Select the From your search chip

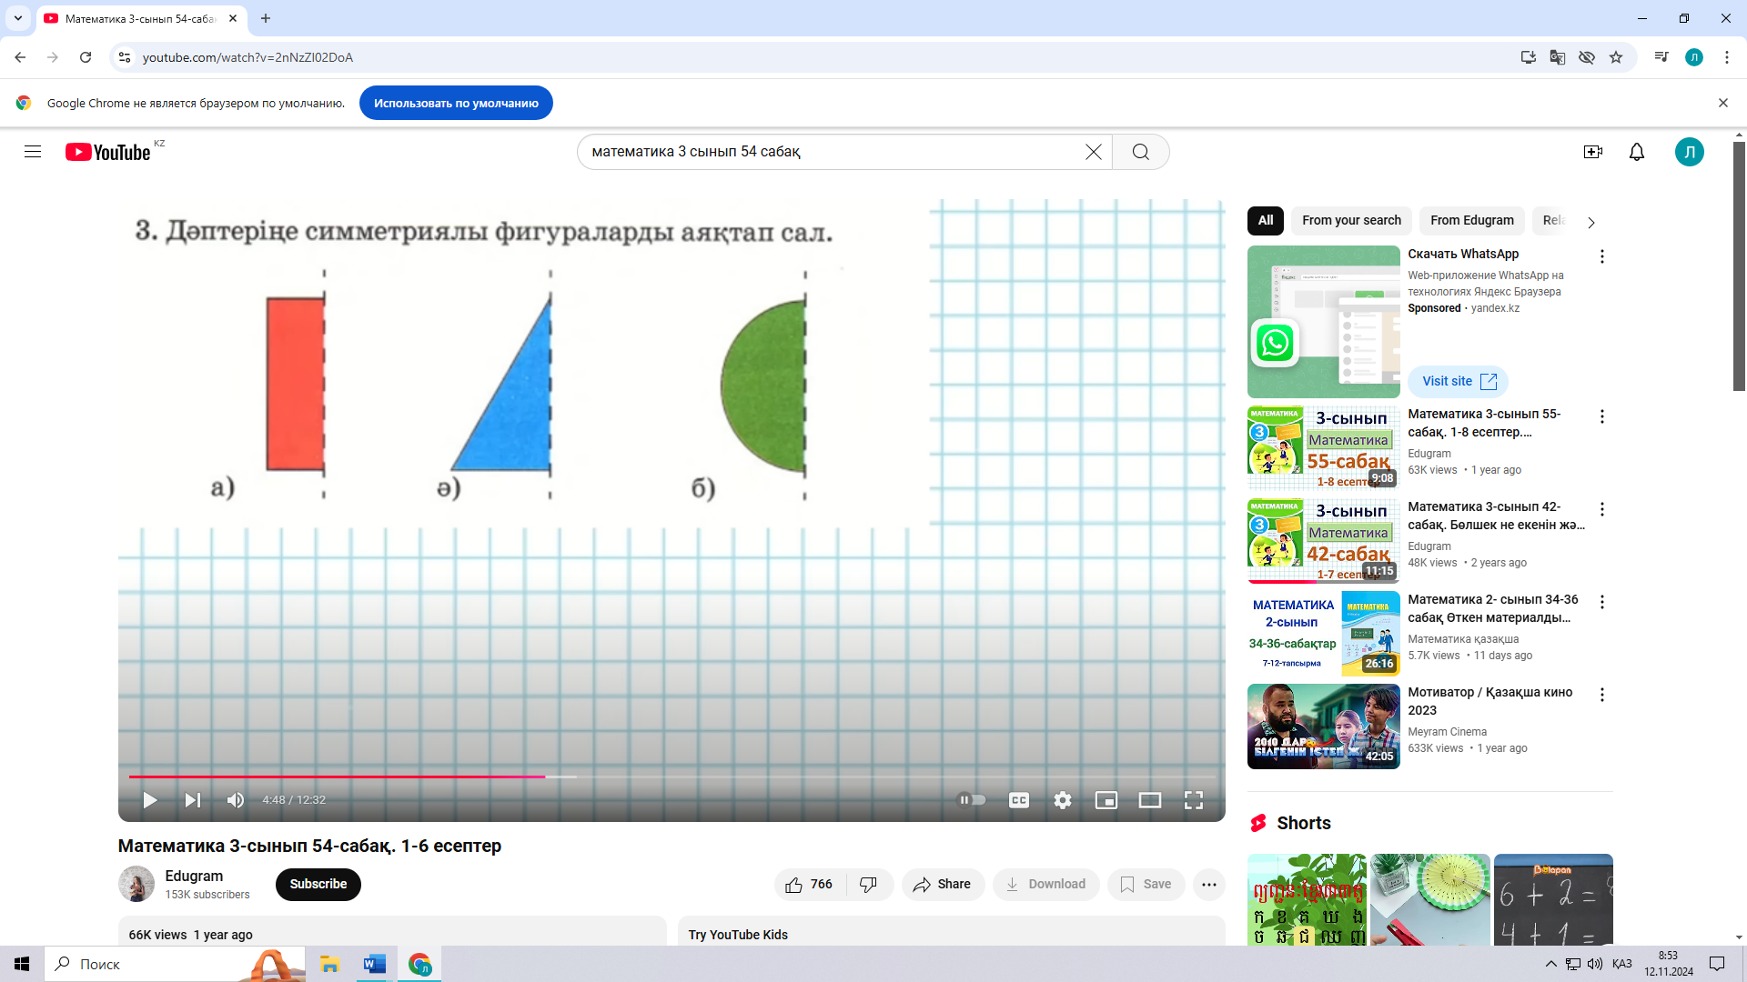tap(1350, 220)
